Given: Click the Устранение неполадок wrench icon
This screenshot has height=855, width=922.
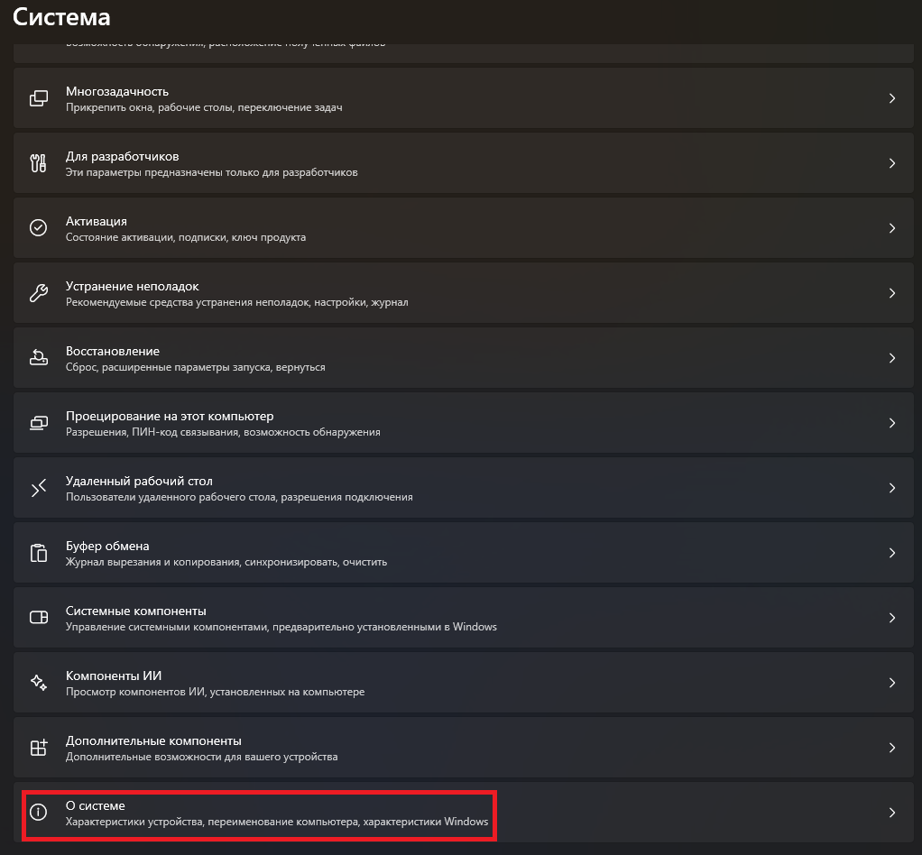Looking at the screenshot, I should pyautogui.click(x=39, y=293).
